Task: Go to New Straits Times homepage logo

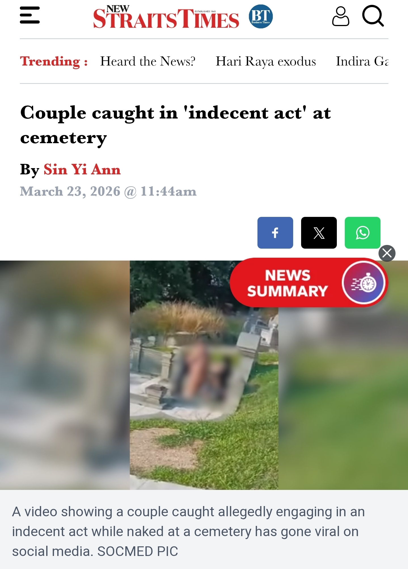Action: 166,17
